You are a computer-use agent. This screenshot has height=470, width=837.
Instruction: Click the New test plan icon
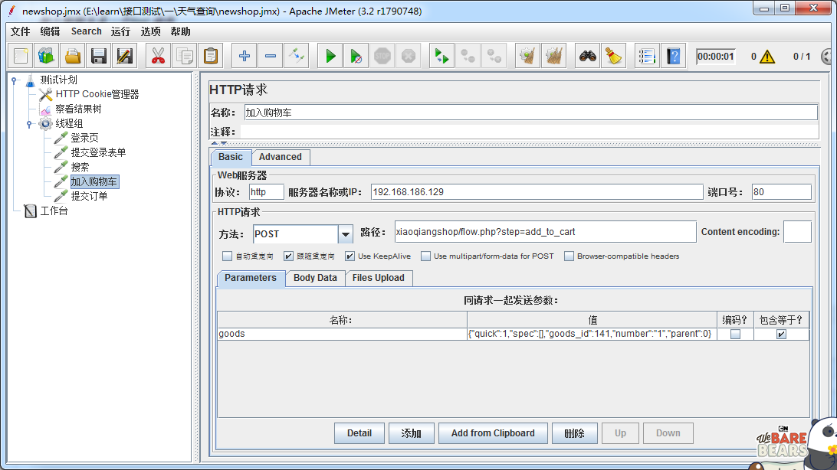[21, 56]
